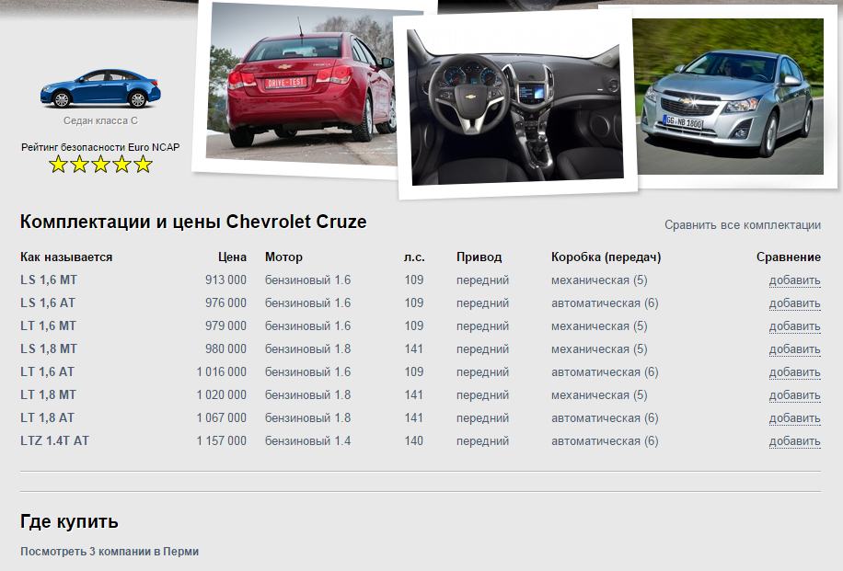Open the LT 1,6 MT trim link
Screen dimensions: 843x571
click(x=49, y=326)
